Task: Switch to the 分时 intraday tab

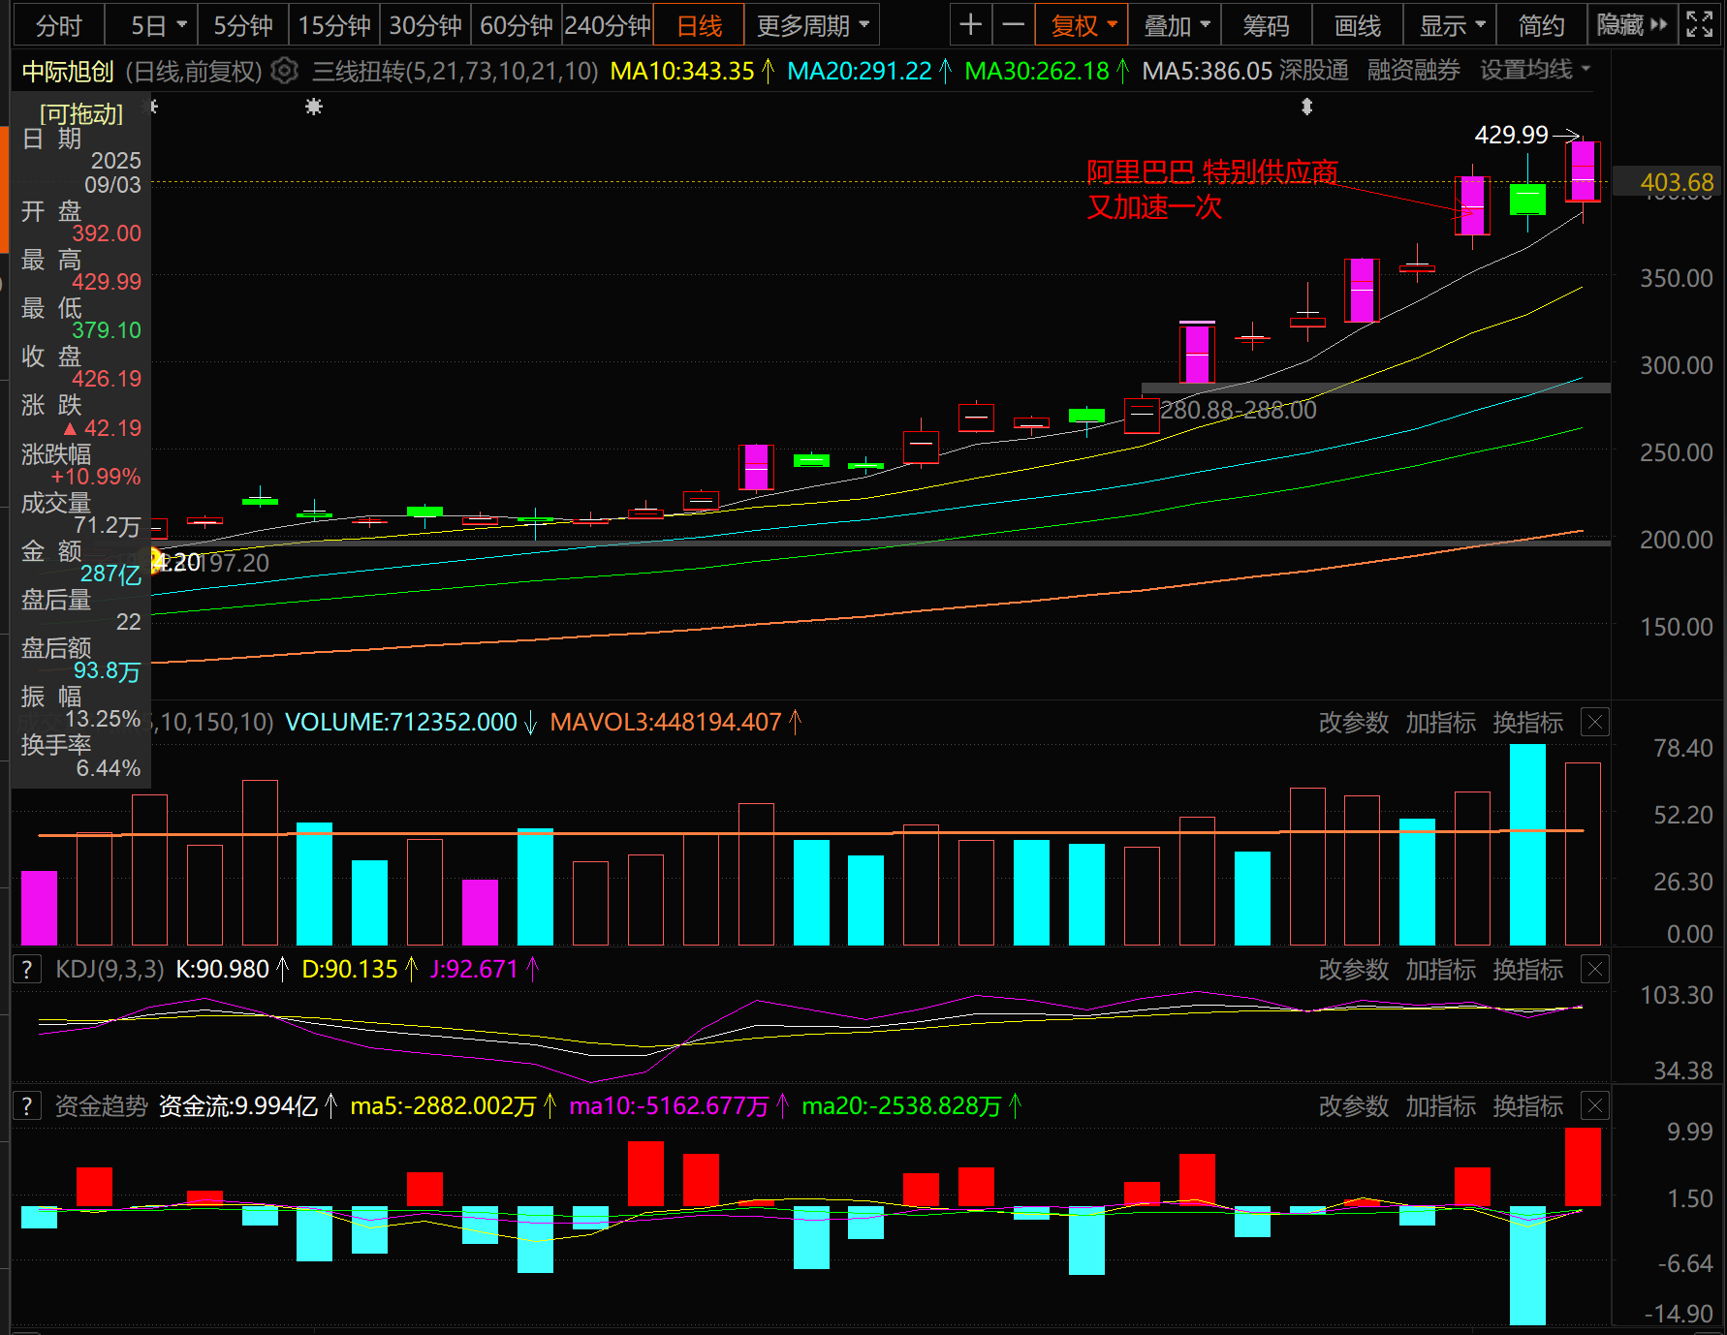Action: [x=58, y=25]
